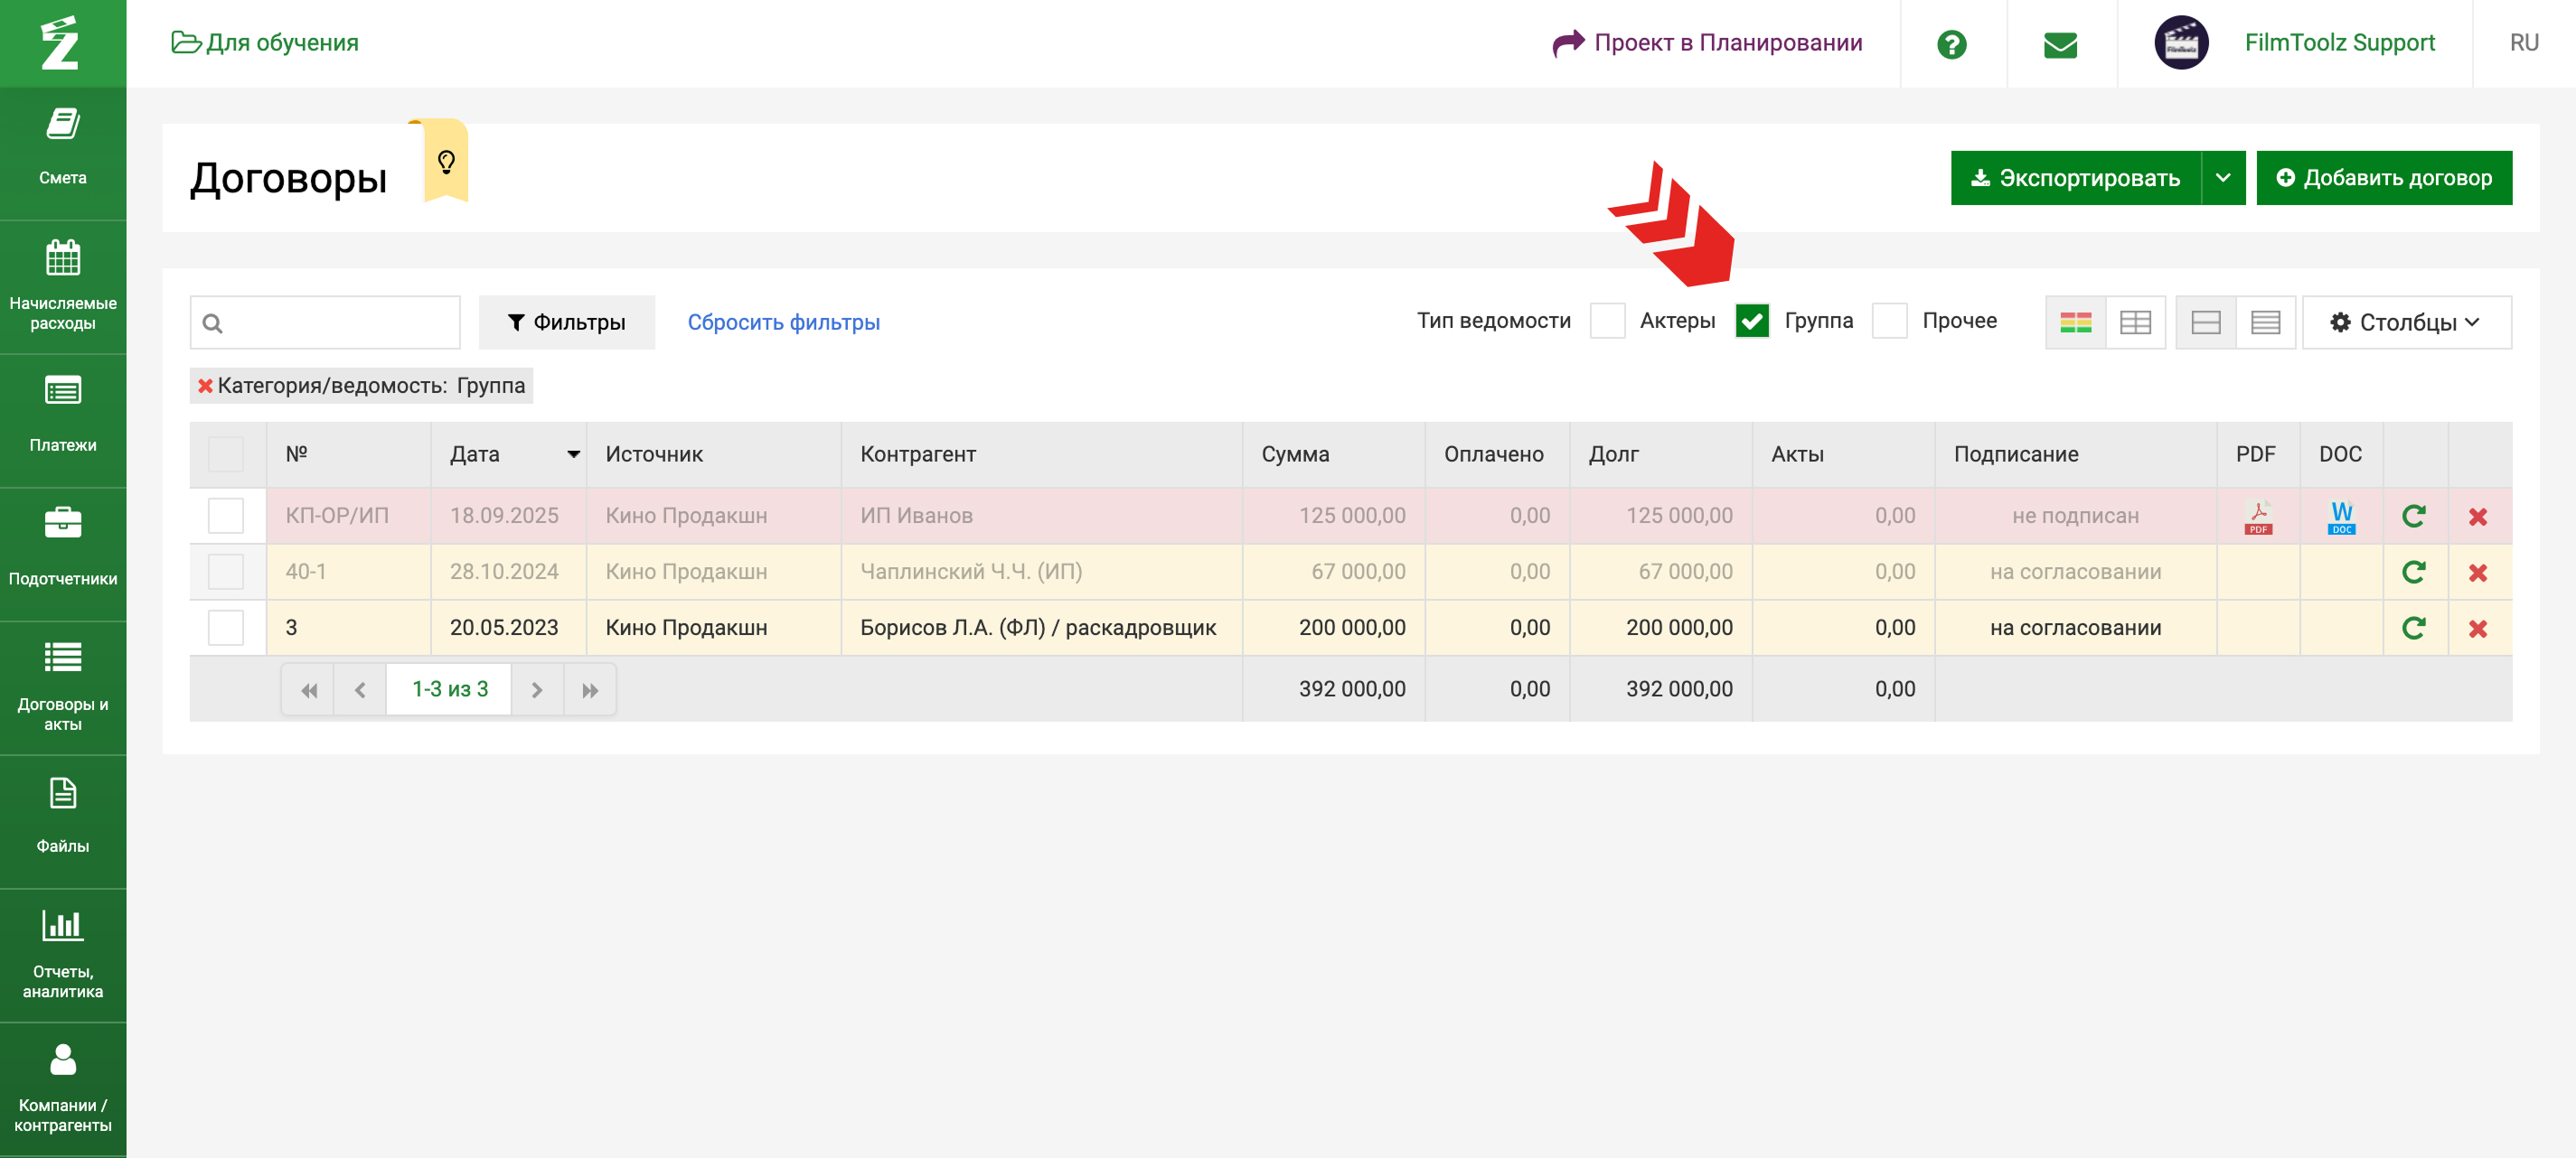
Task: Uncheck the Группа checkbox
Action: [1752, 322]
